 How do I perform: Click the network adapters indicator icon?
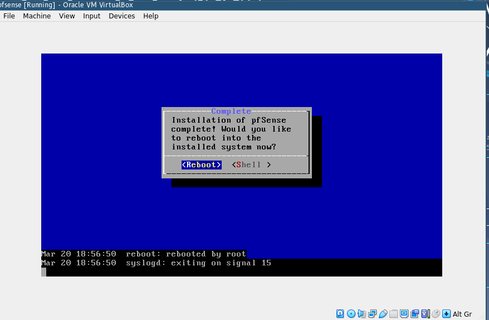tap(372, 313)
